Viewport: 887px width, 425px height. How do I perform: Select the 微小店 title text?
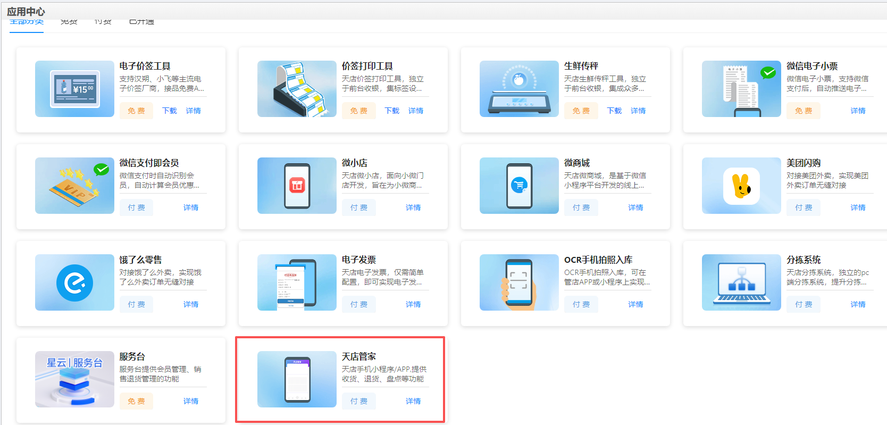355,163
